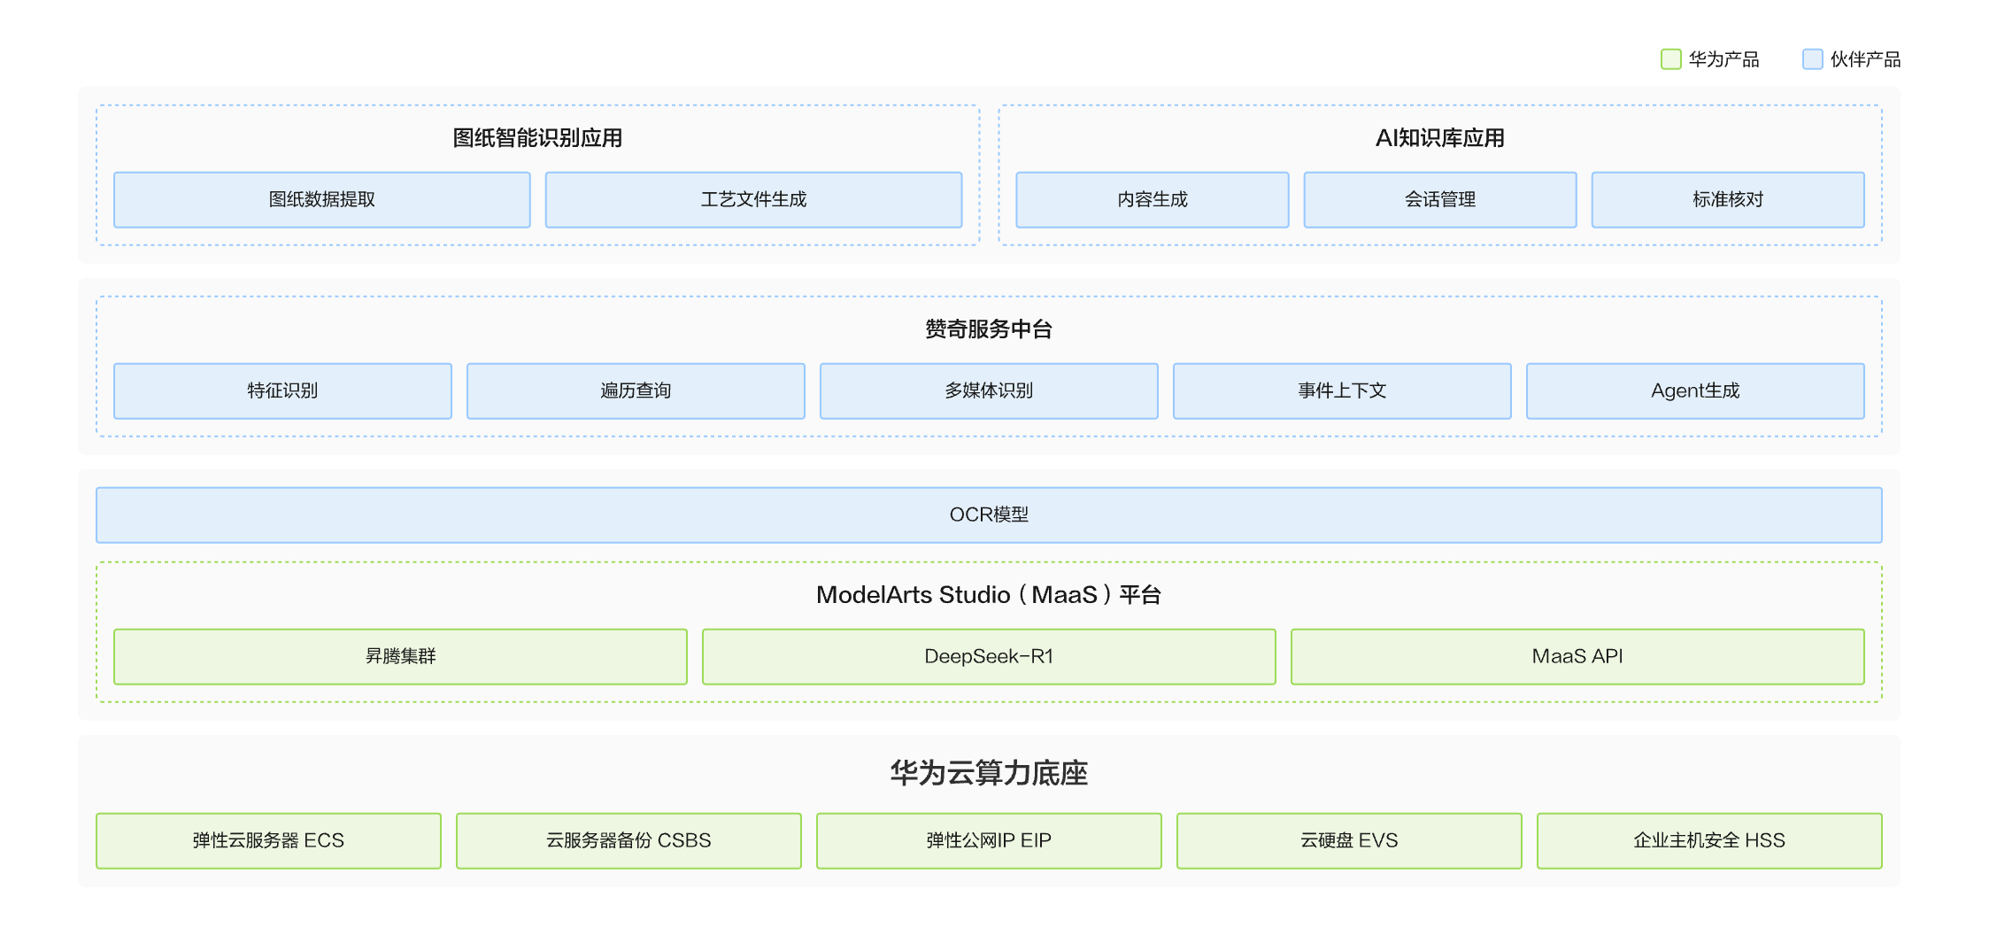Click the 工艺文件生成 block

[x=753, y=200]
